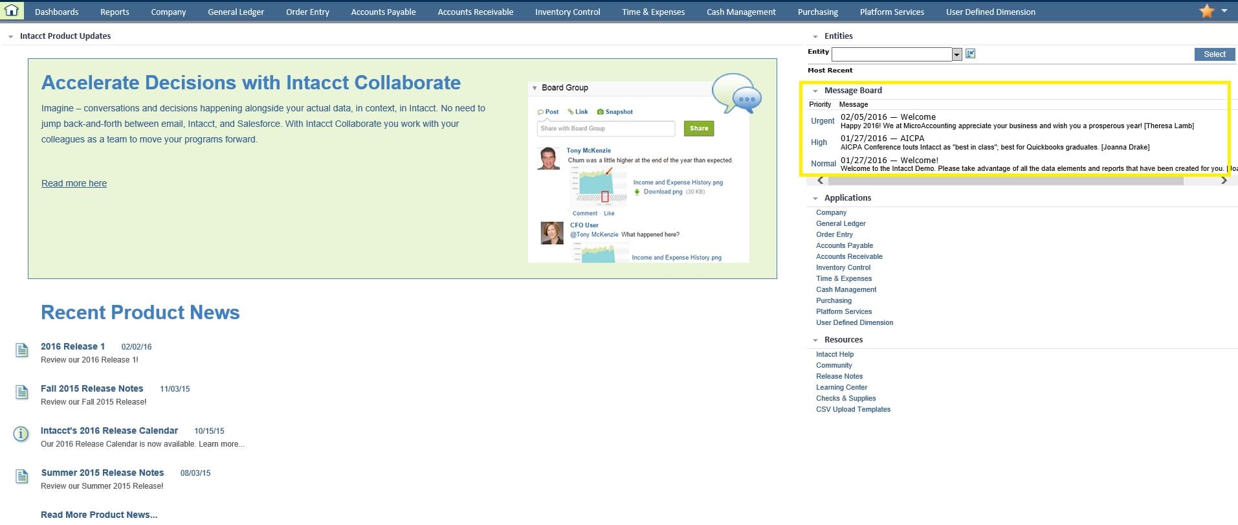1238x525 pixels.
Task: Collapse the Board Group panel triangle
Action: tap(535, 88)
